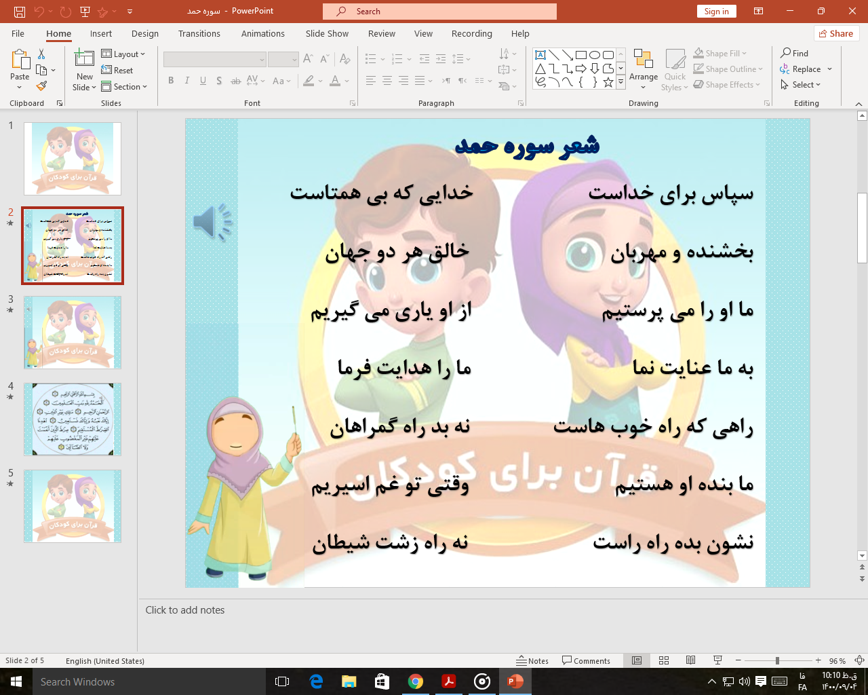Select the Format Painter brush icon
The image size is (868, 695).
coord(41,86)
